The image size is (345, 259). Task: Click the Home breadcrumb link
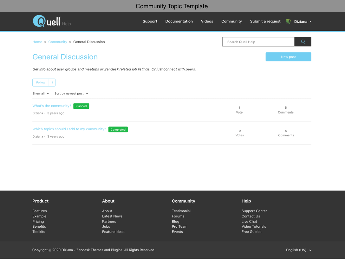pos(37,42)
